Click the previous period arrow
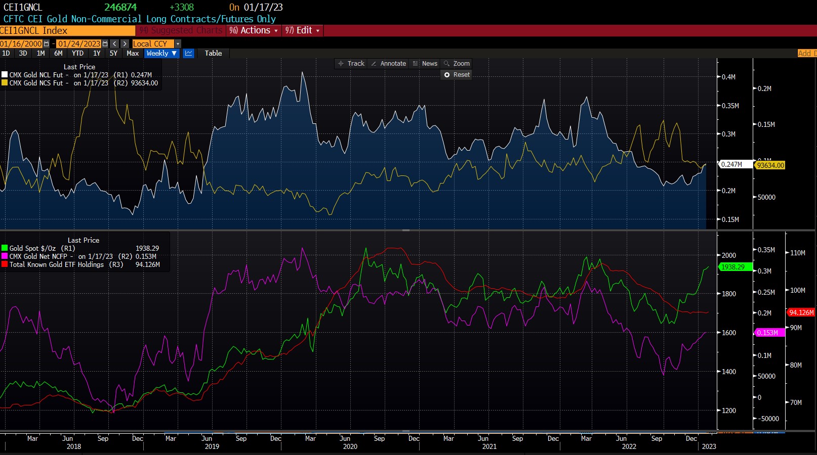Viewport: 817px width, 455px height. 115,44
